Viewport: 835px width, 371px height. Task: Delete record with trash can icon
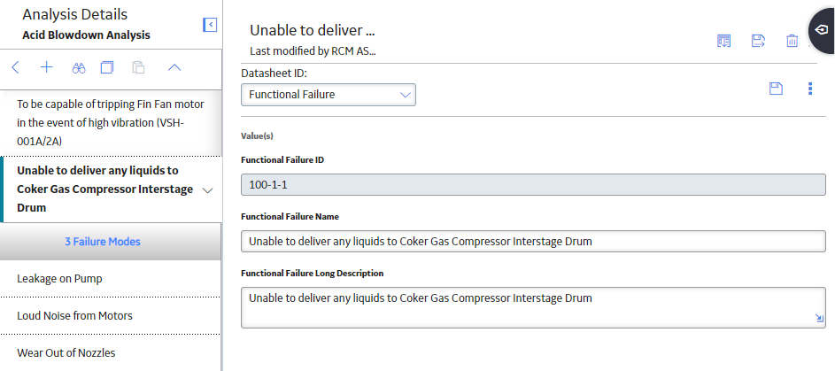click(x=792, y=41)
